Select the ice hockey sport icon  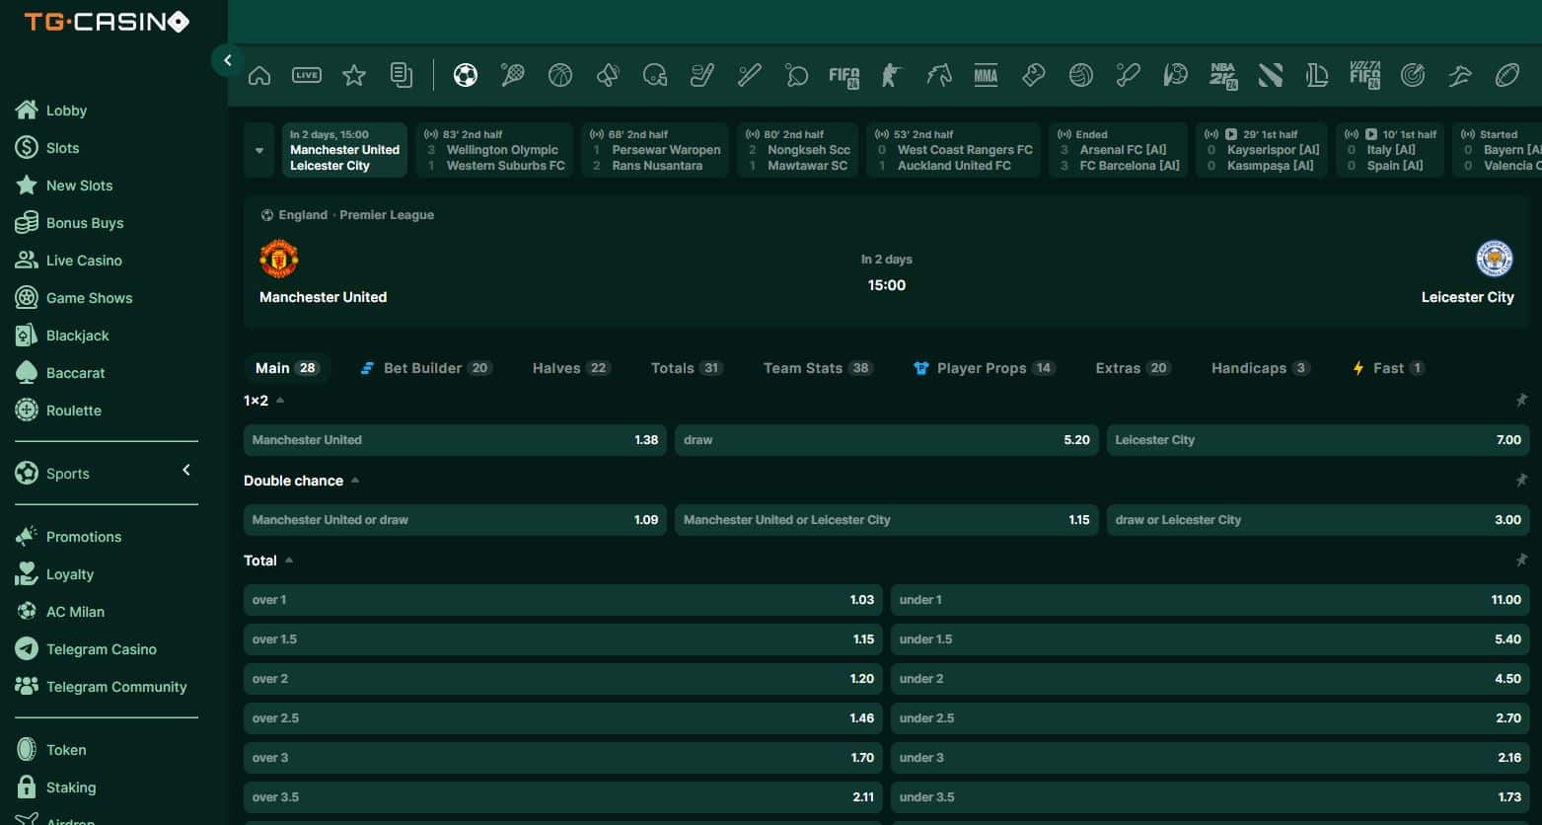(x=702, y=75)
